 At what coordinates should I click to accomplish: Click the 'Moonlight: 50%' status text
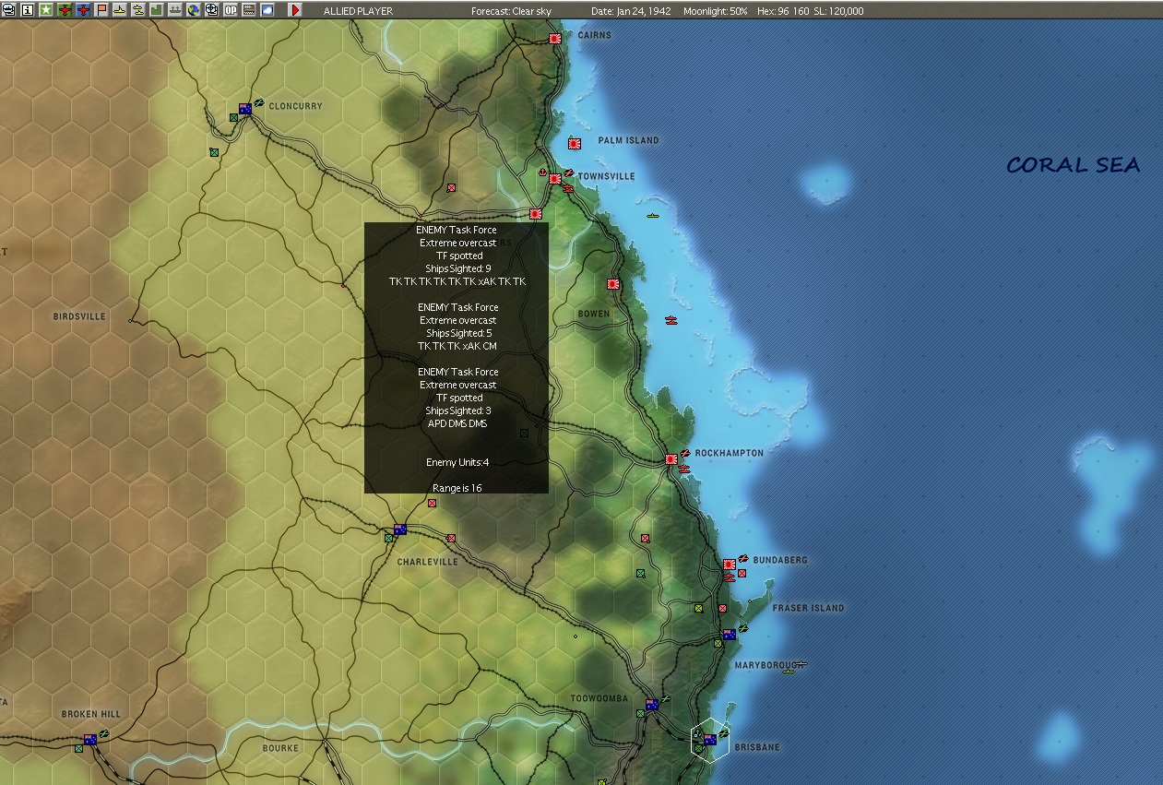coord(716,11)
